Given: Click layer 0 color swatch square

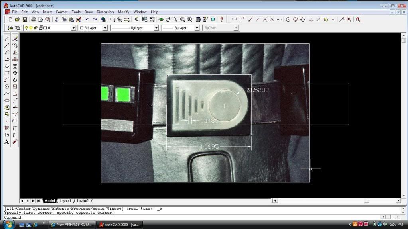Looking at the screenshot, I should point(45,28).
